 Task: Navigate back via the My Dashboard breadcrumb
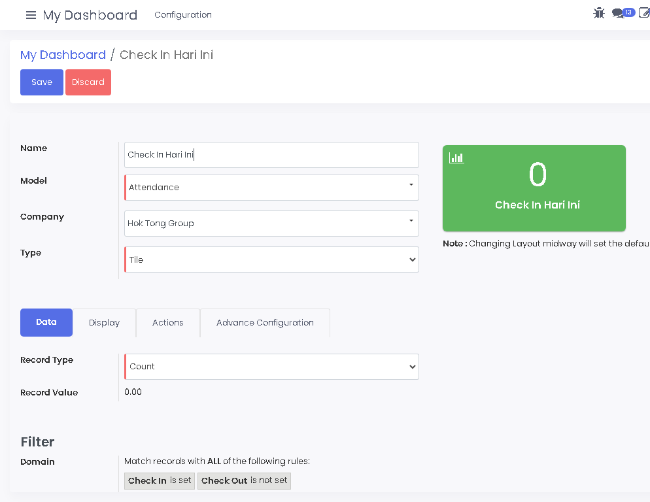pos(63,55)
